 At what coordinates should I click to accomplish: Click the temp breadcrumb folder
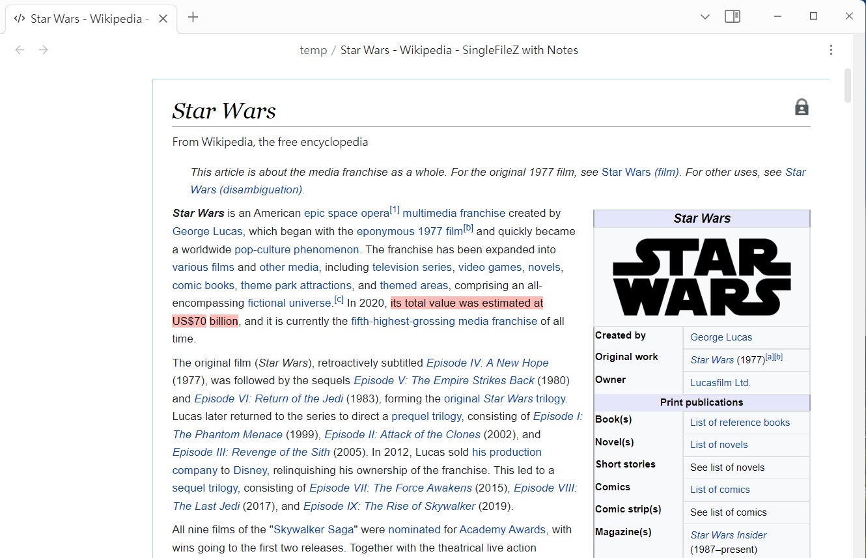click(x=313, y=50)
